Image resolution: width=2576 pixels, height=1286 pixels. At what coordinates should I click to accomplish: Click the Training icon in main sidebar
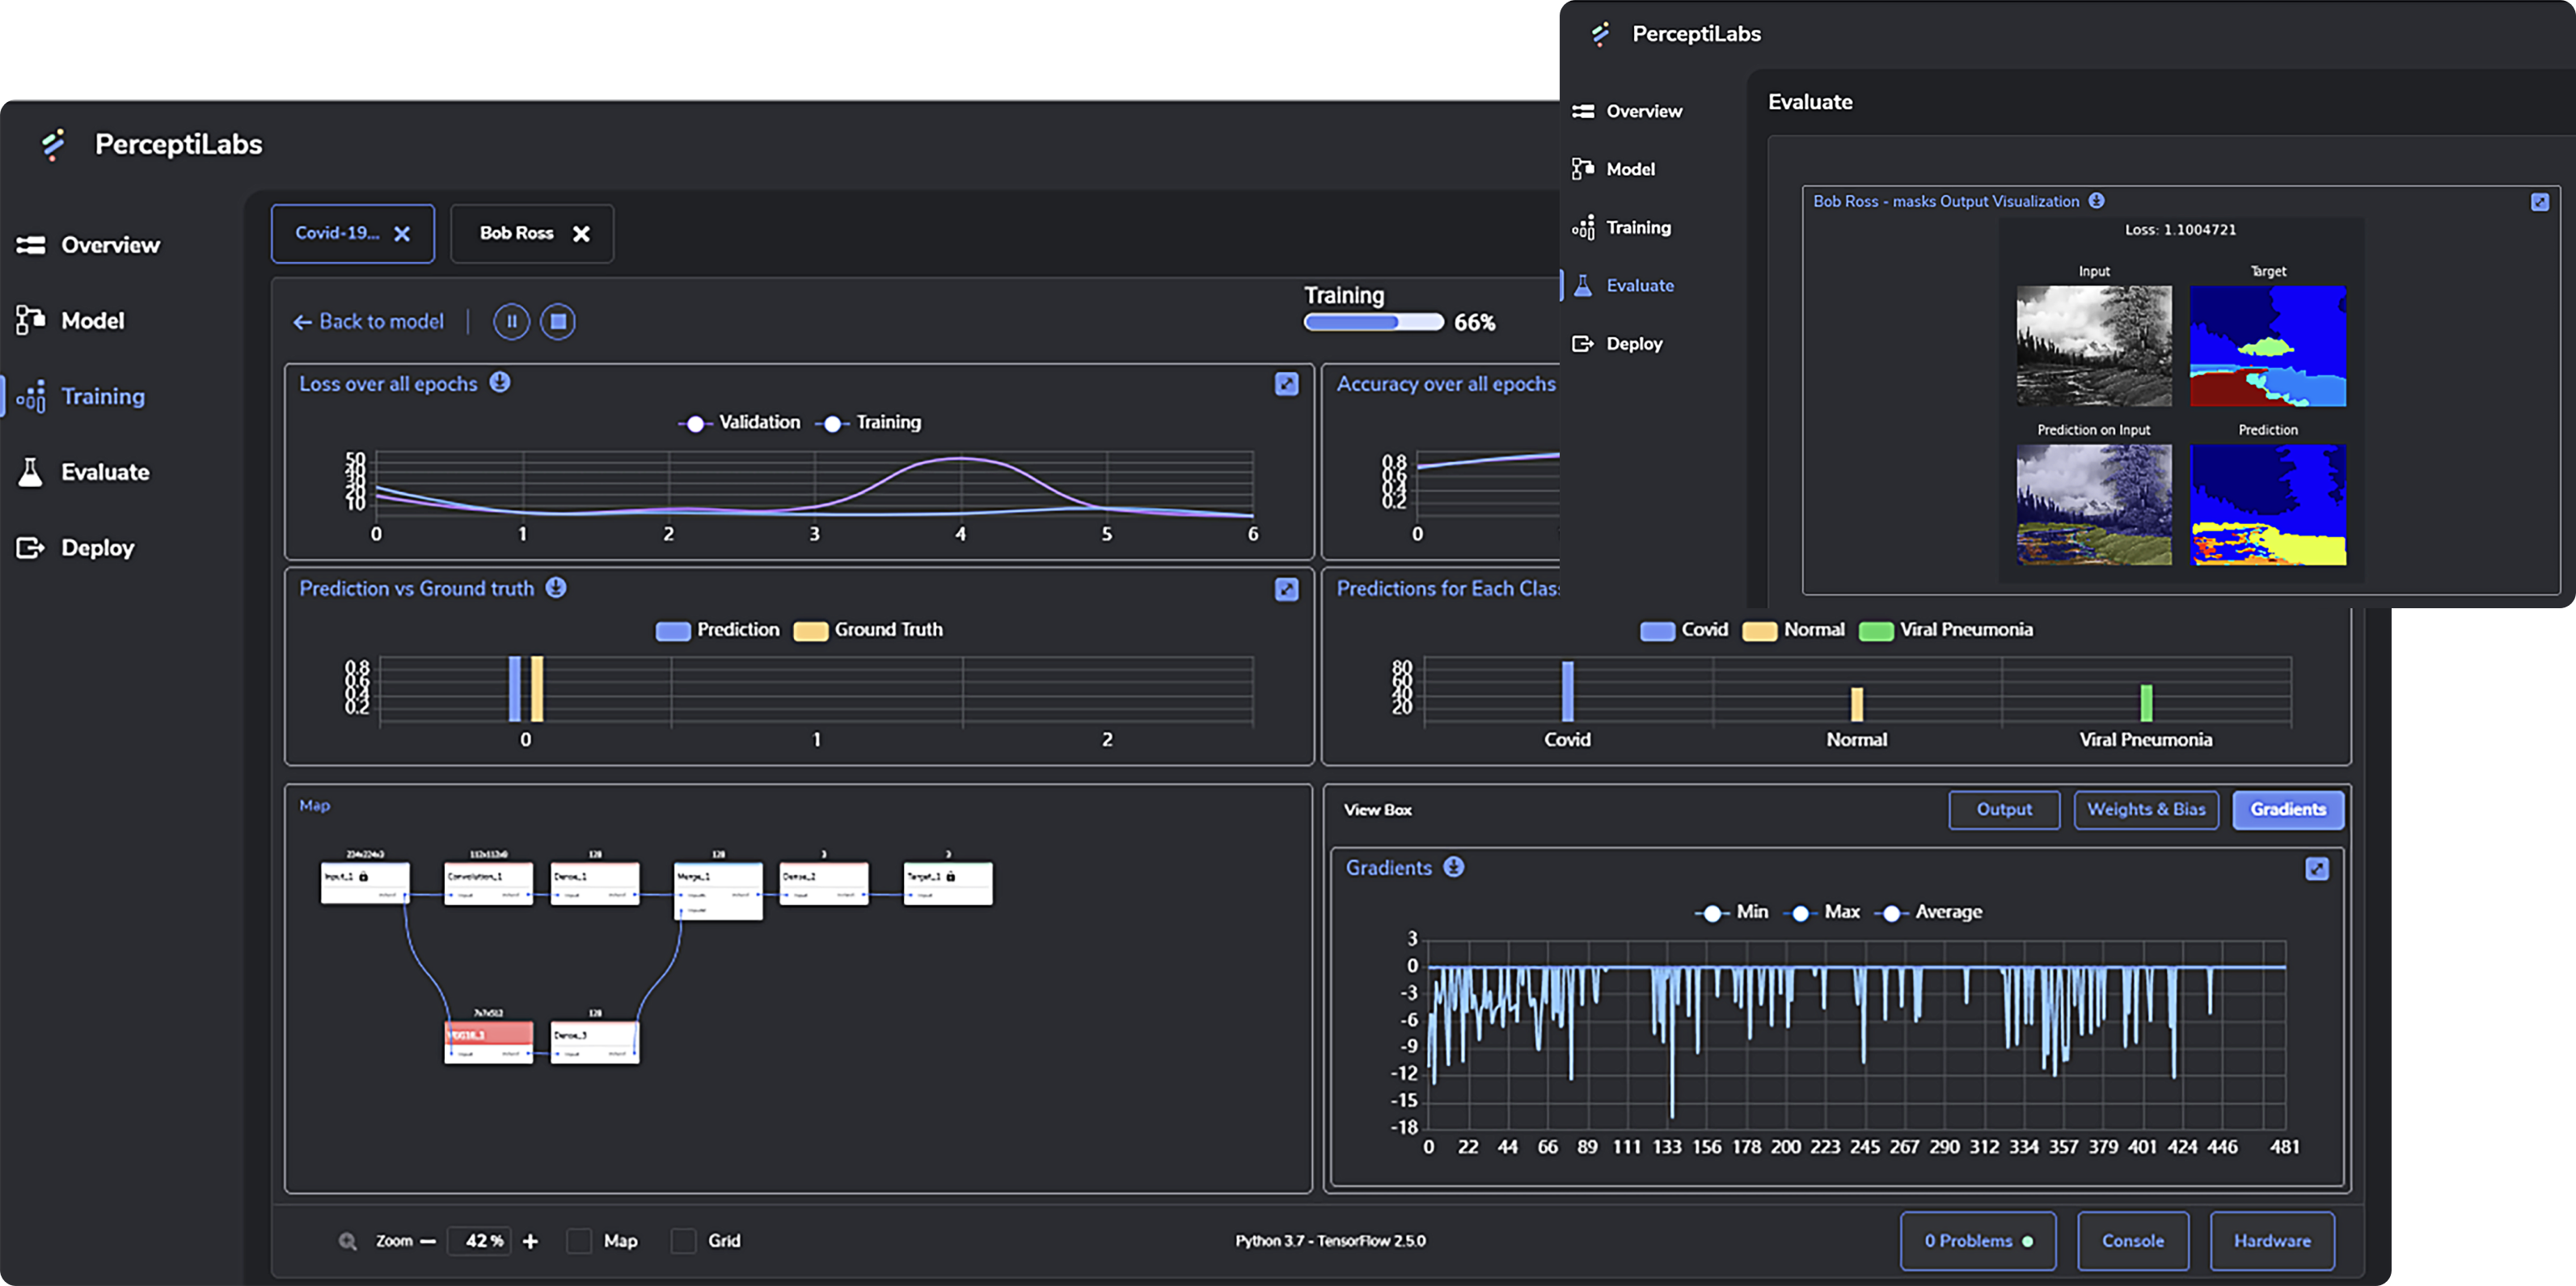[x=31, y=396]
